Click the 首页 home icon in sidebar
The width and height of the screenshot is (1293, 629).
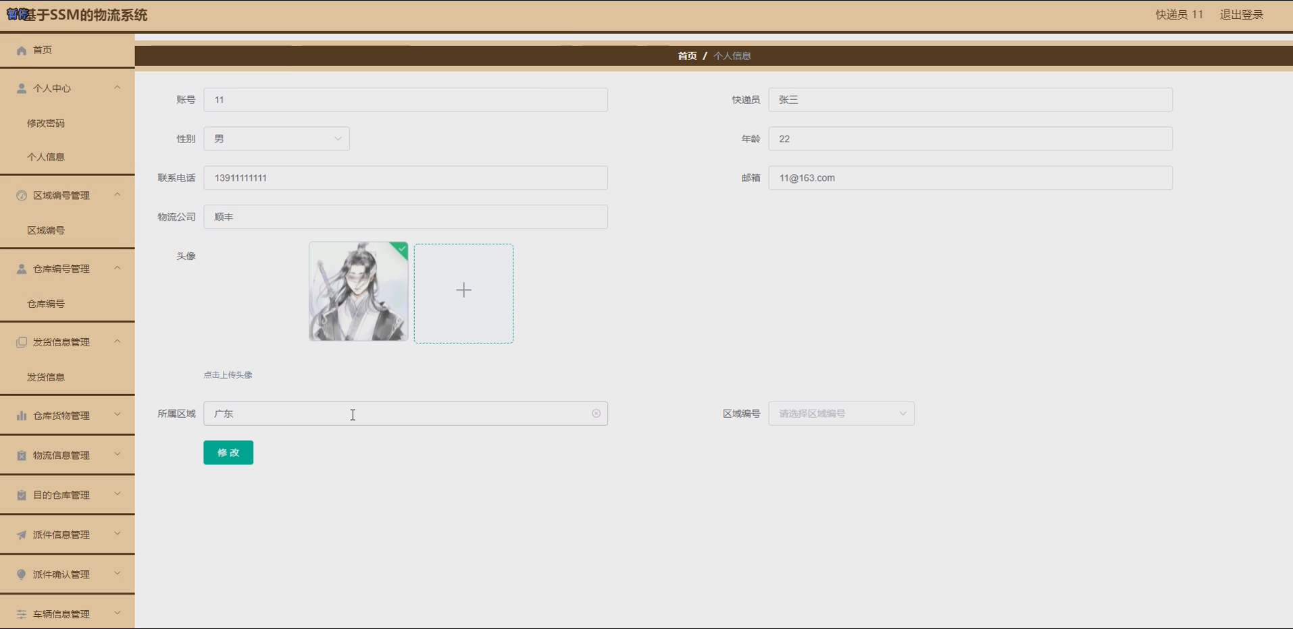click(x=21, y=50)
